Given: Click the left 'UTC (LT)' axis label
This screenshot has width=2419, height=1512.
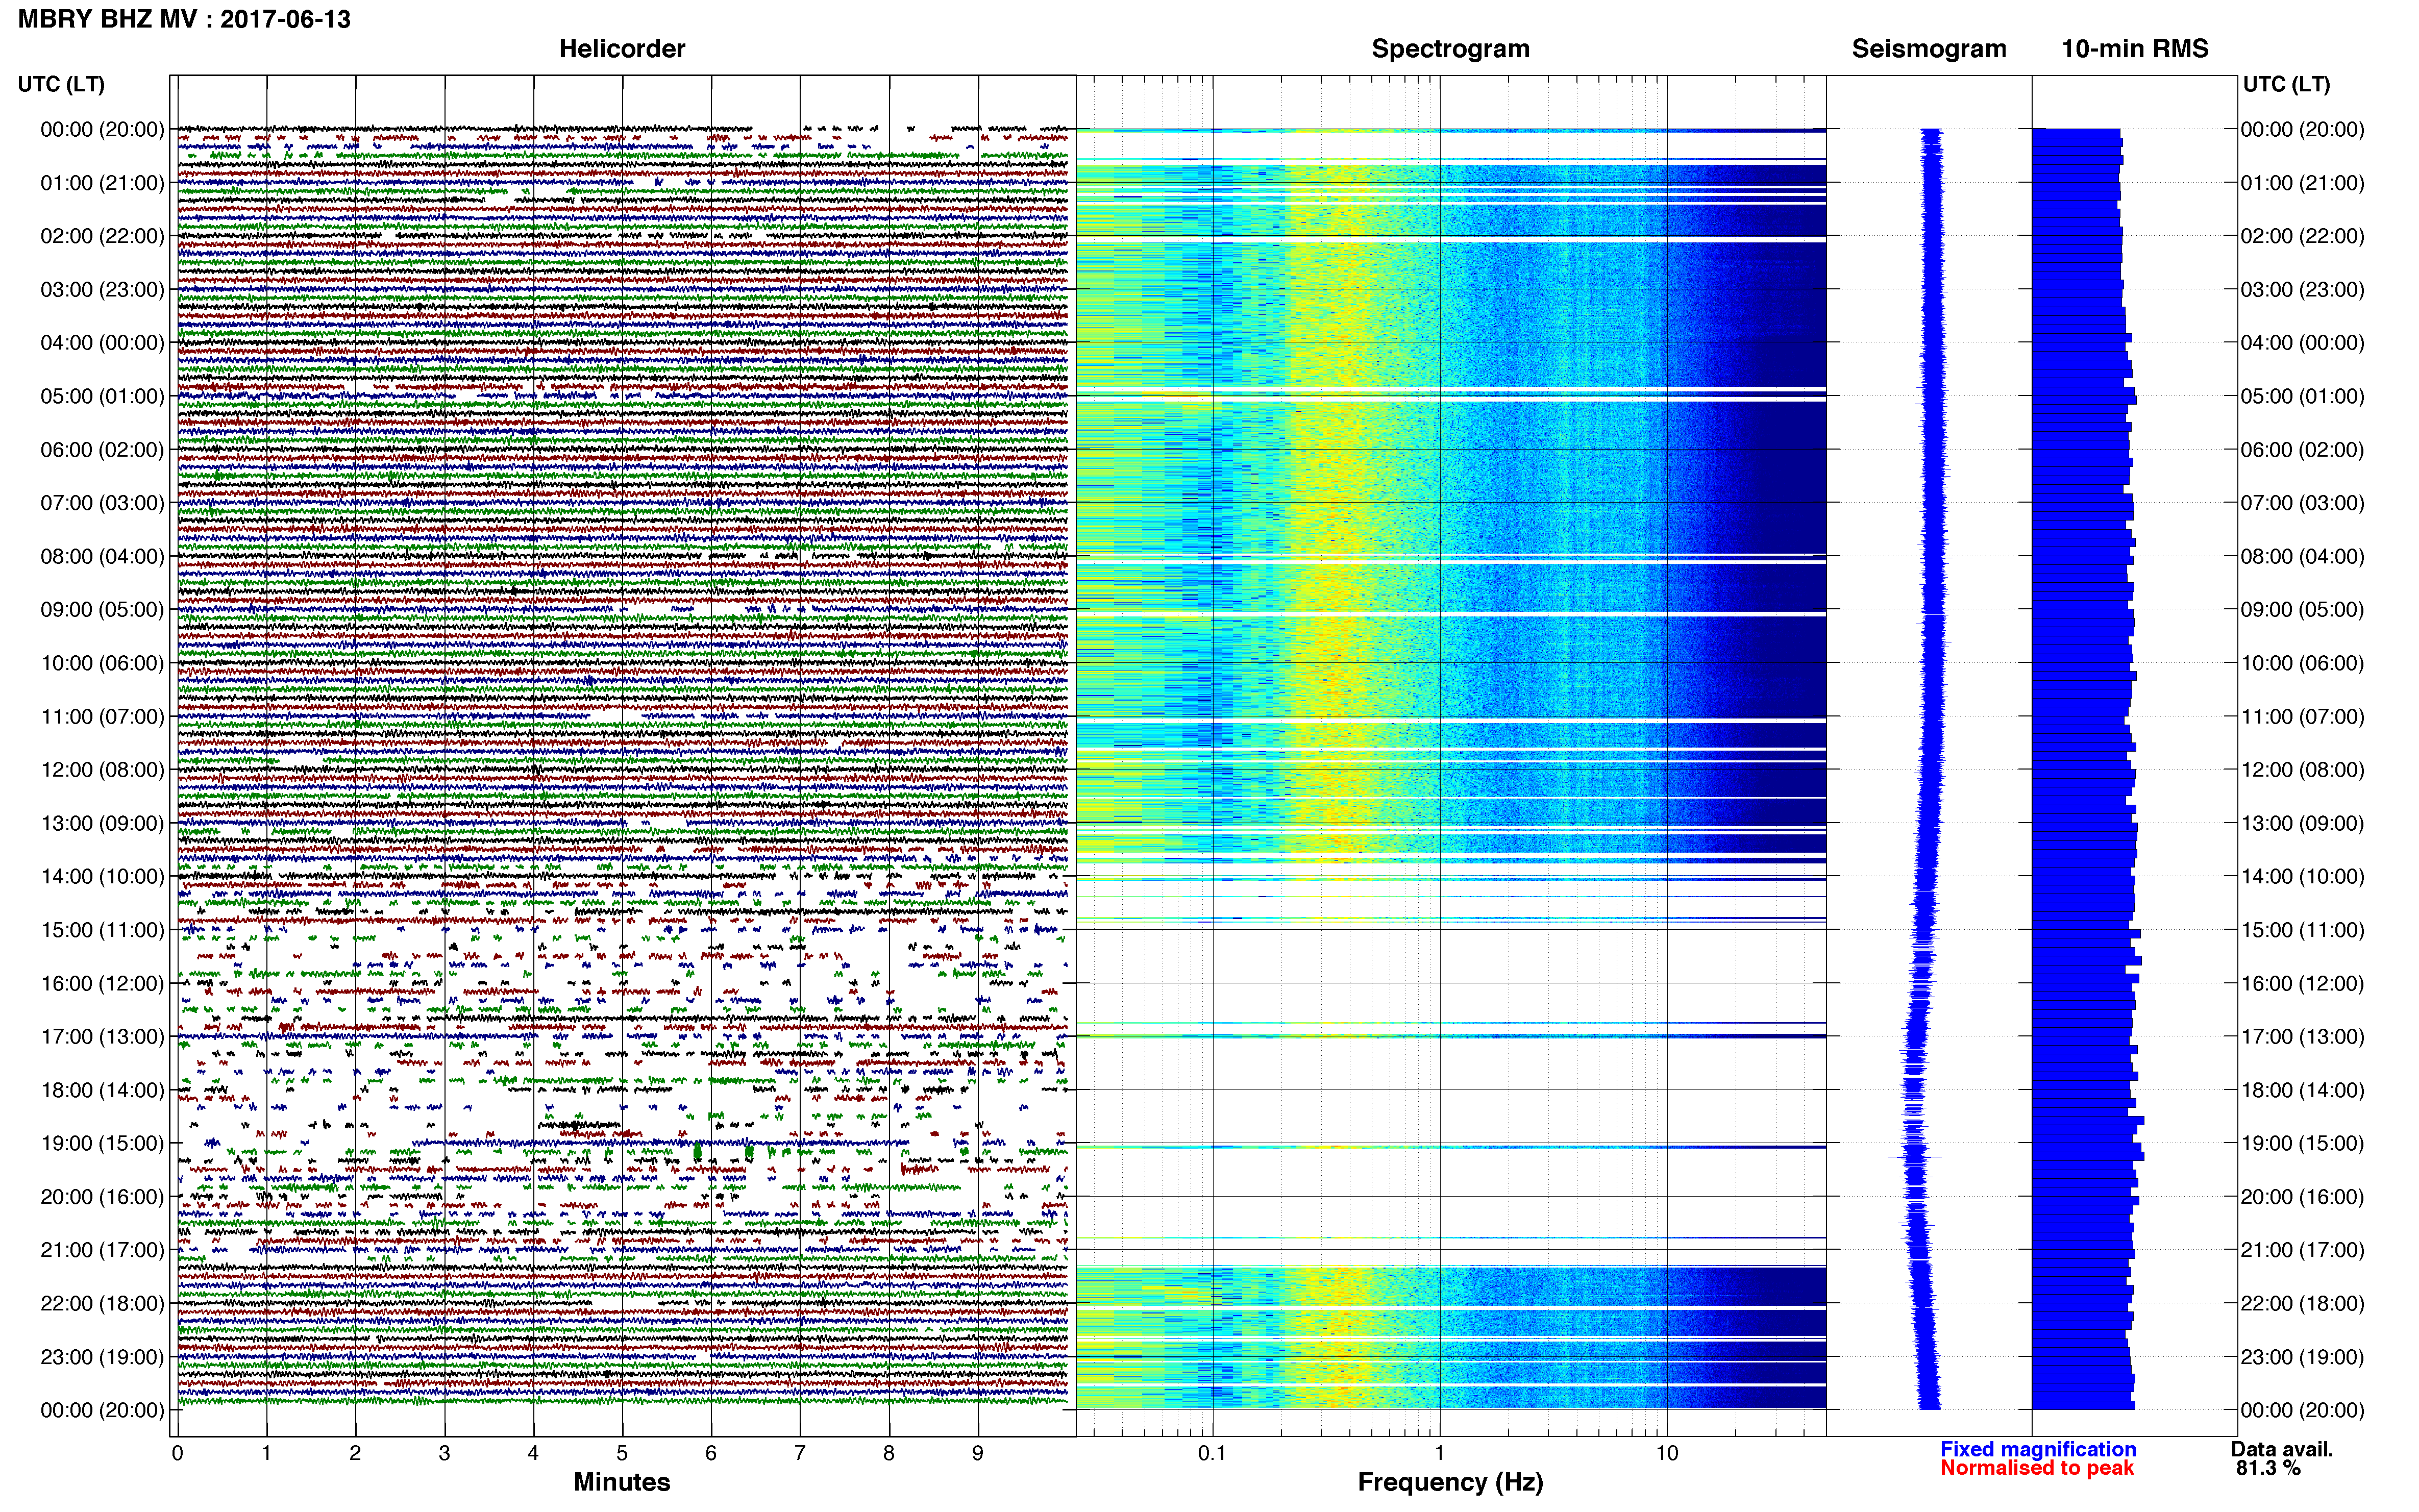Looking at the screenshot, I should 61,84.
